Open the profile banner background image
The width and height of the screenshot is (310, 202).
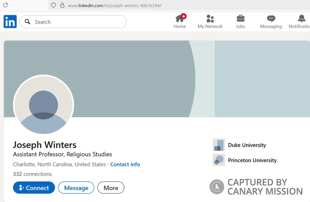click(157, 79)
